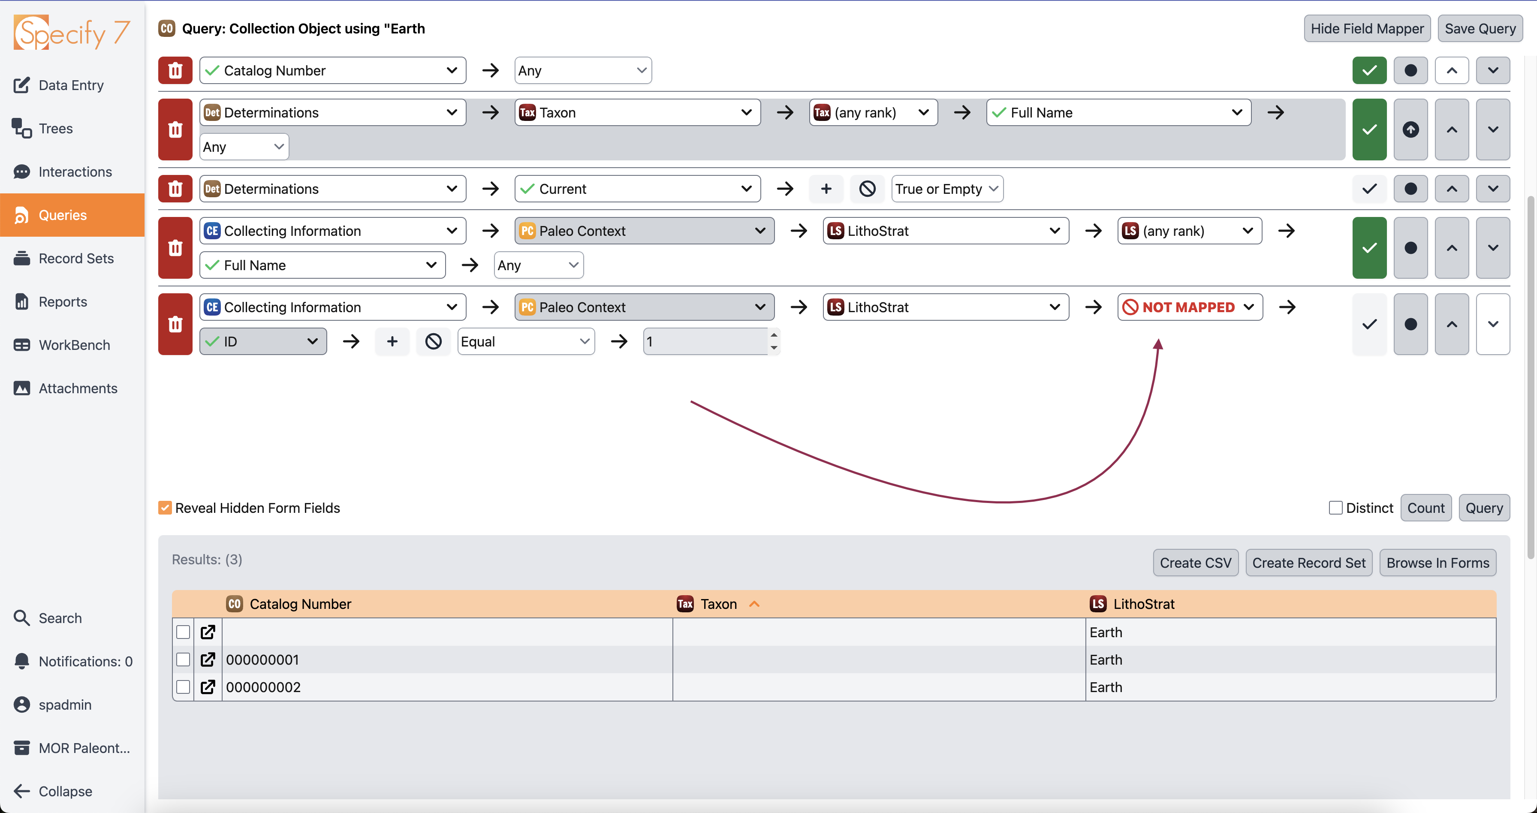Run the query with Query button

(x=1484, y=508)
